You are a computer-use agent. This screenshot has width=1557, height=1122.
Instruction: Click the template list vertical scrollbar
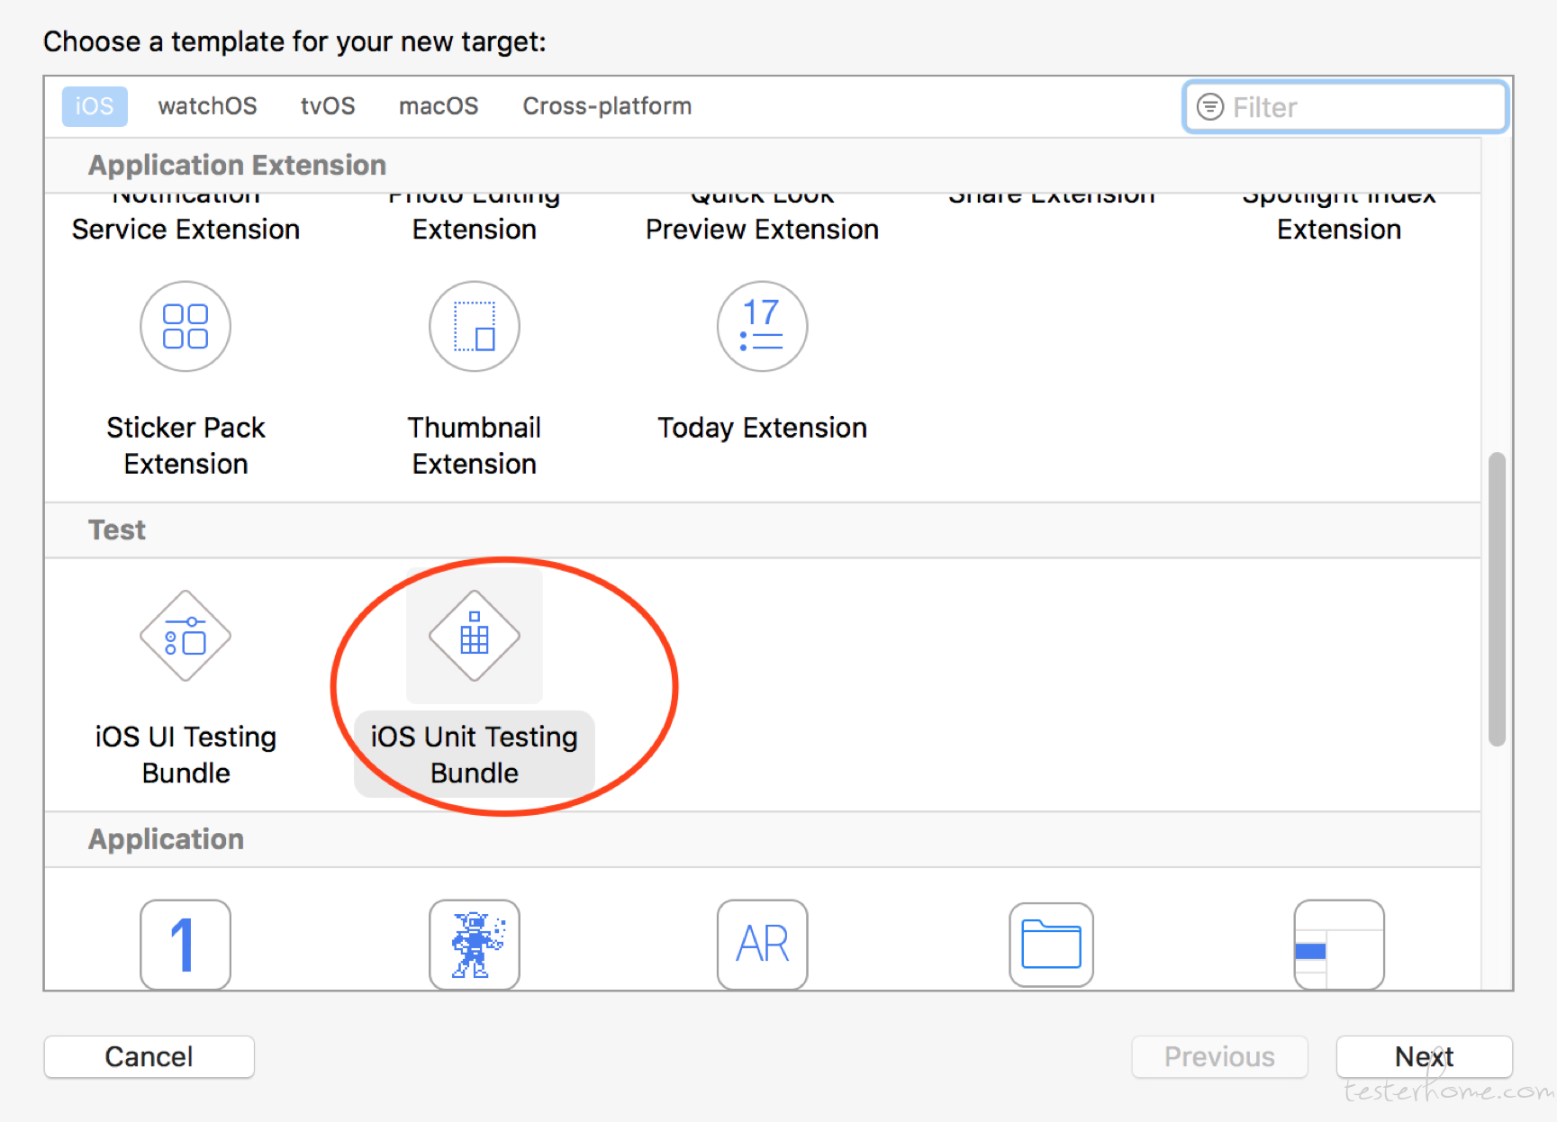click(x=1497, y=599)
